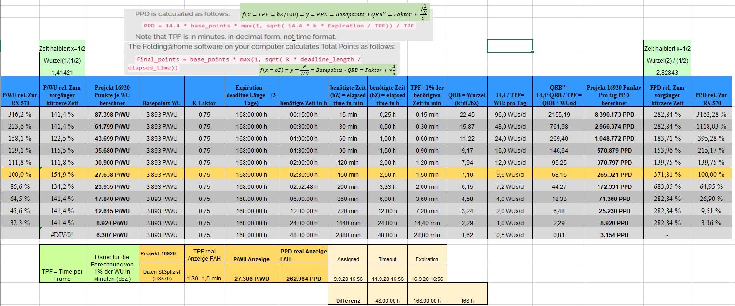Click the 'benötigte Zeit in h' header
The width and height of the screenshot is (735, 306).
click(x=303, y=92)
